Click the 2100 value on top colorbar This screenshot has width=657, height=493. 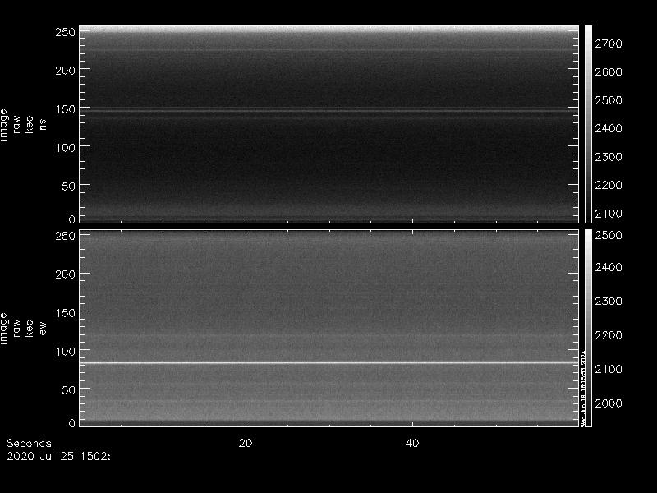pos(613,214)
